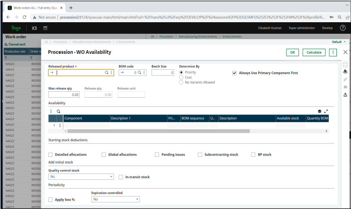Viewport: 351px width, 209px height.
Task: Click the Sage logo
Action: tap(16, 28)
